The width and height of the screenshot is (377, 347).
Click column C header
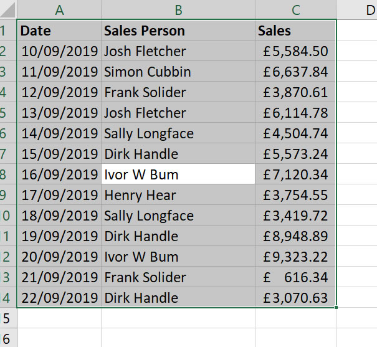(x=295, y=9)
